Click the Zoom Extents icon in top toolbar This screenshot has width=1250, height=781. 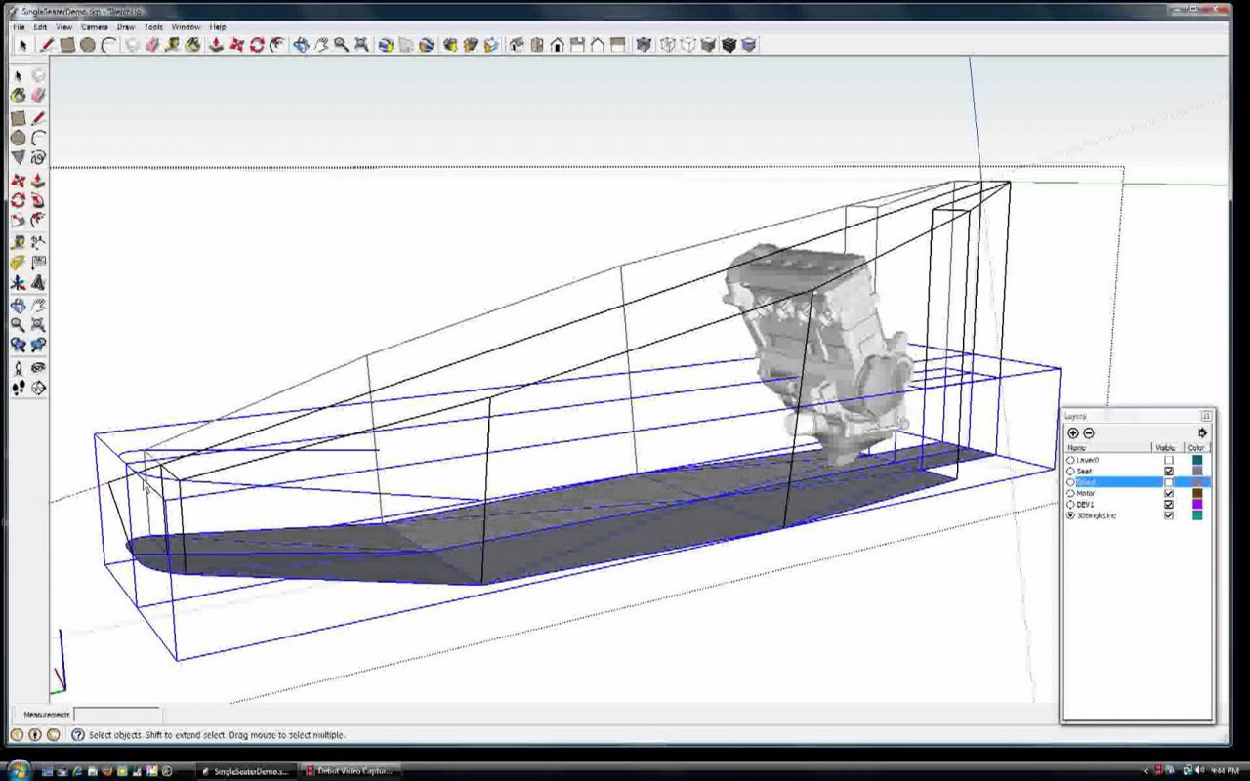361,45
